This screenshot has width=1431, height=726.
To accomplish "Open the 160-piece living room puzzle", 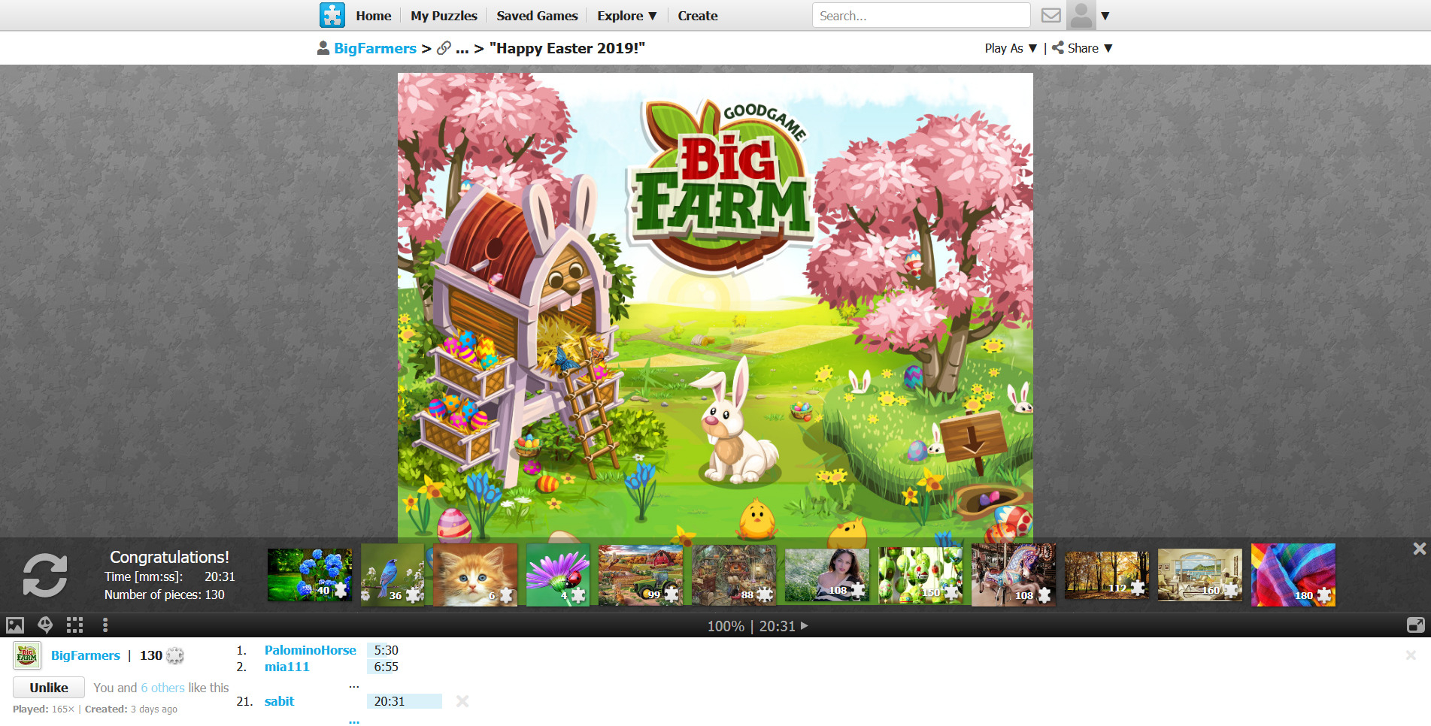I will [x=1200, y=575].
